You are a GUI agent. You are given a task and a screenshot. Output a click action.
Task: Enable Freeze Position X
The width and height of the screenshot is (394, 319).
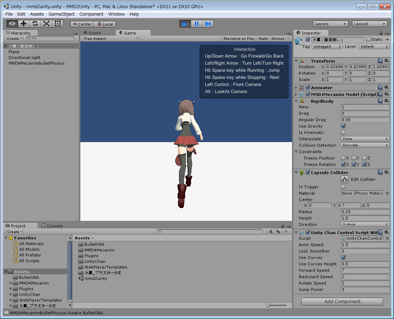click(343, 158)
